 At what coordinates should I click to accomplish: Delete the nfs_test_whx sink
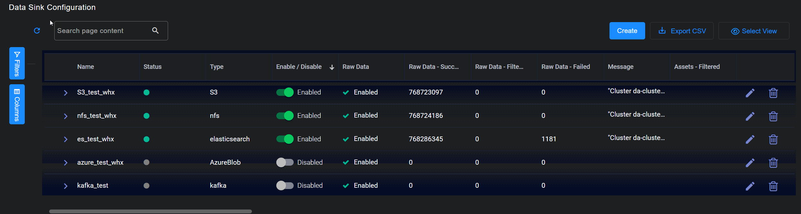773,116
